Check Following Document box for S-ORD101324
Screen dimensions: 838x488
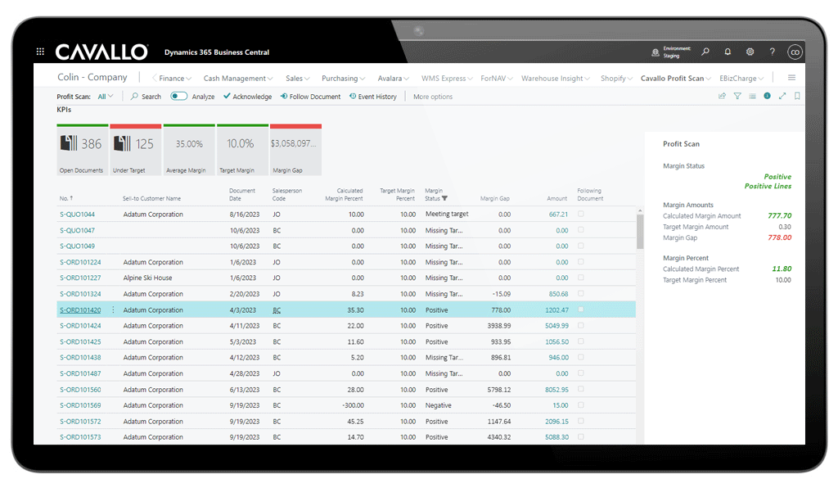coord(581,293)
